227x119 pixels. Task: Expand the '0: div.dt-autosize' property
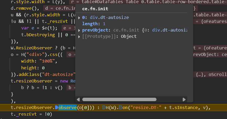(x=79, y=18)
